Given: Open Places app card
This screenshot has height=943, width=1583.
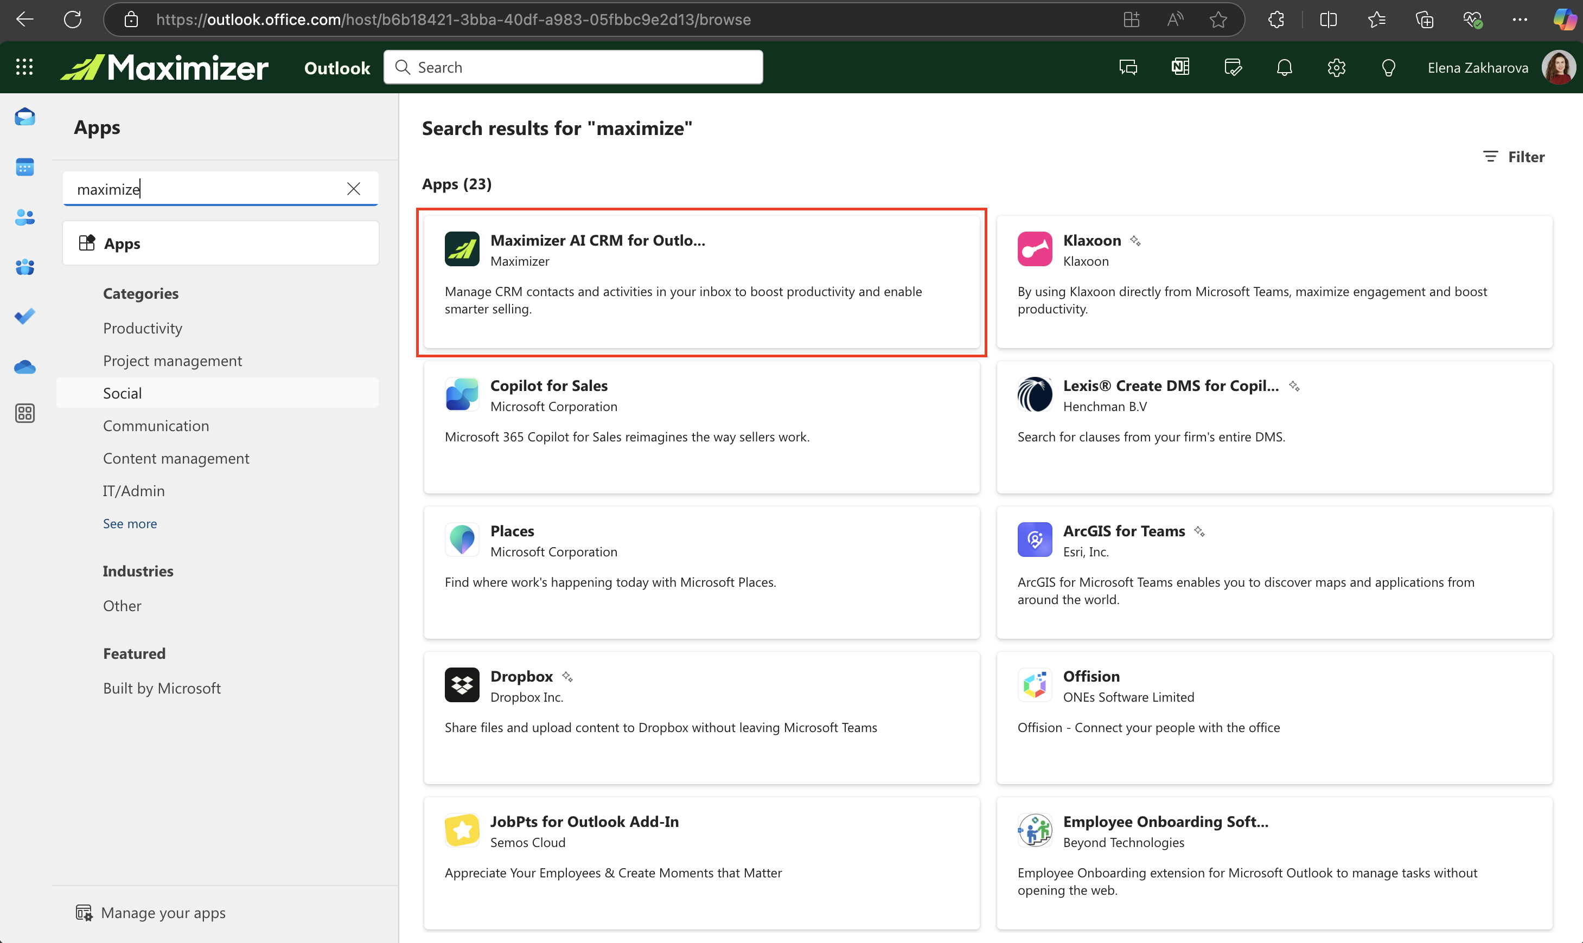Looking at the screenshot, I should [701, 573].
